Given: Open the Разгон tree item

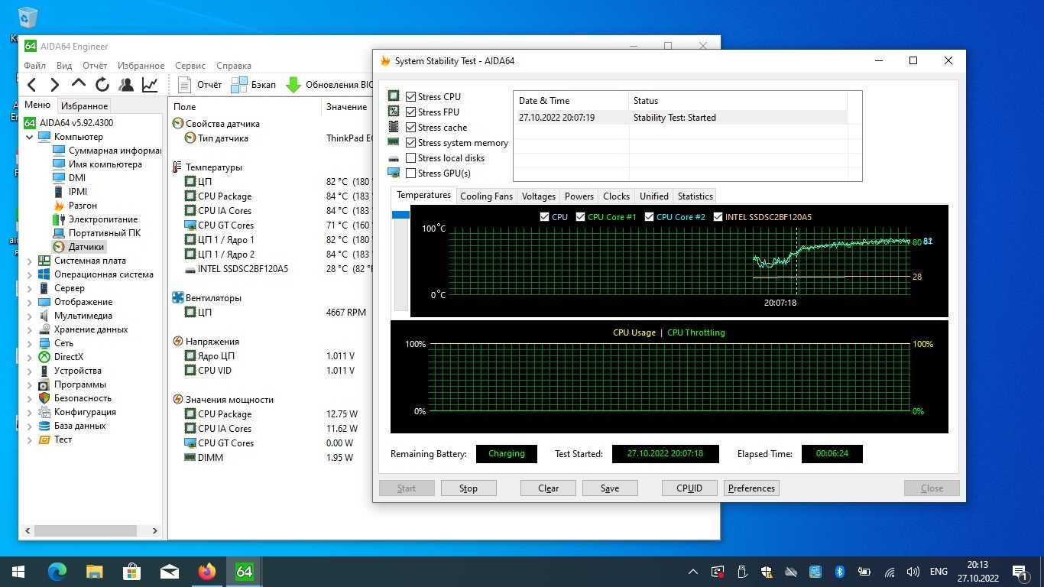Looking at the screenshot, I should pos(75,206).
